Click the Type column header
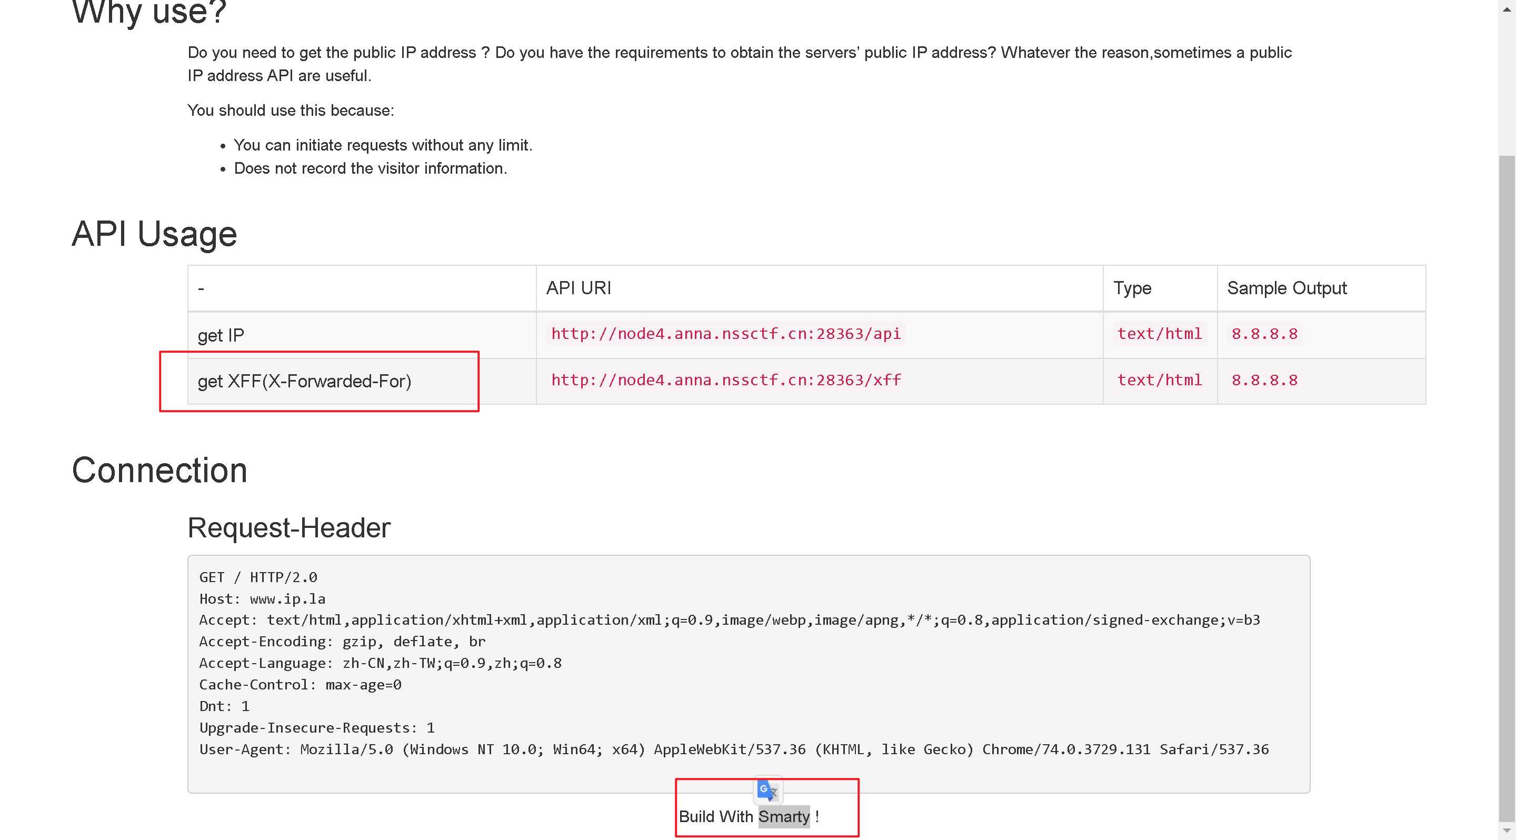Image resolution: width=1516 pixels, height=840 pixels. tap(1132, 288)
